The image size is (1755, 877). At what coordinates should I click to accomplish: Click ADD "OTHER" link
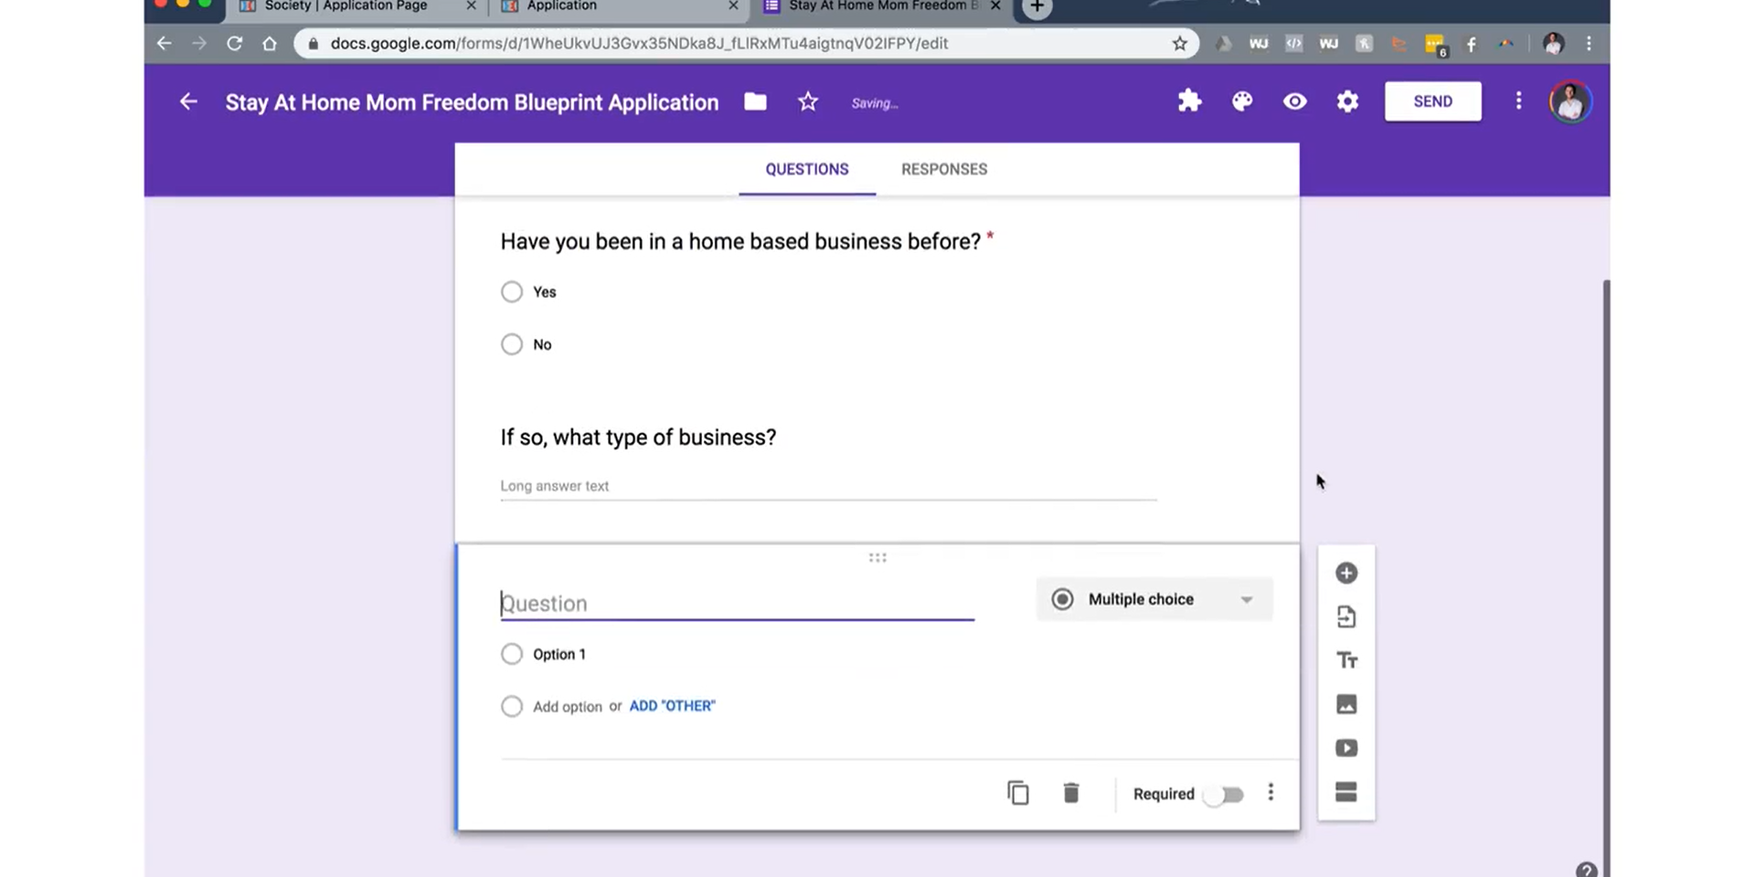[x=672, y=705]
